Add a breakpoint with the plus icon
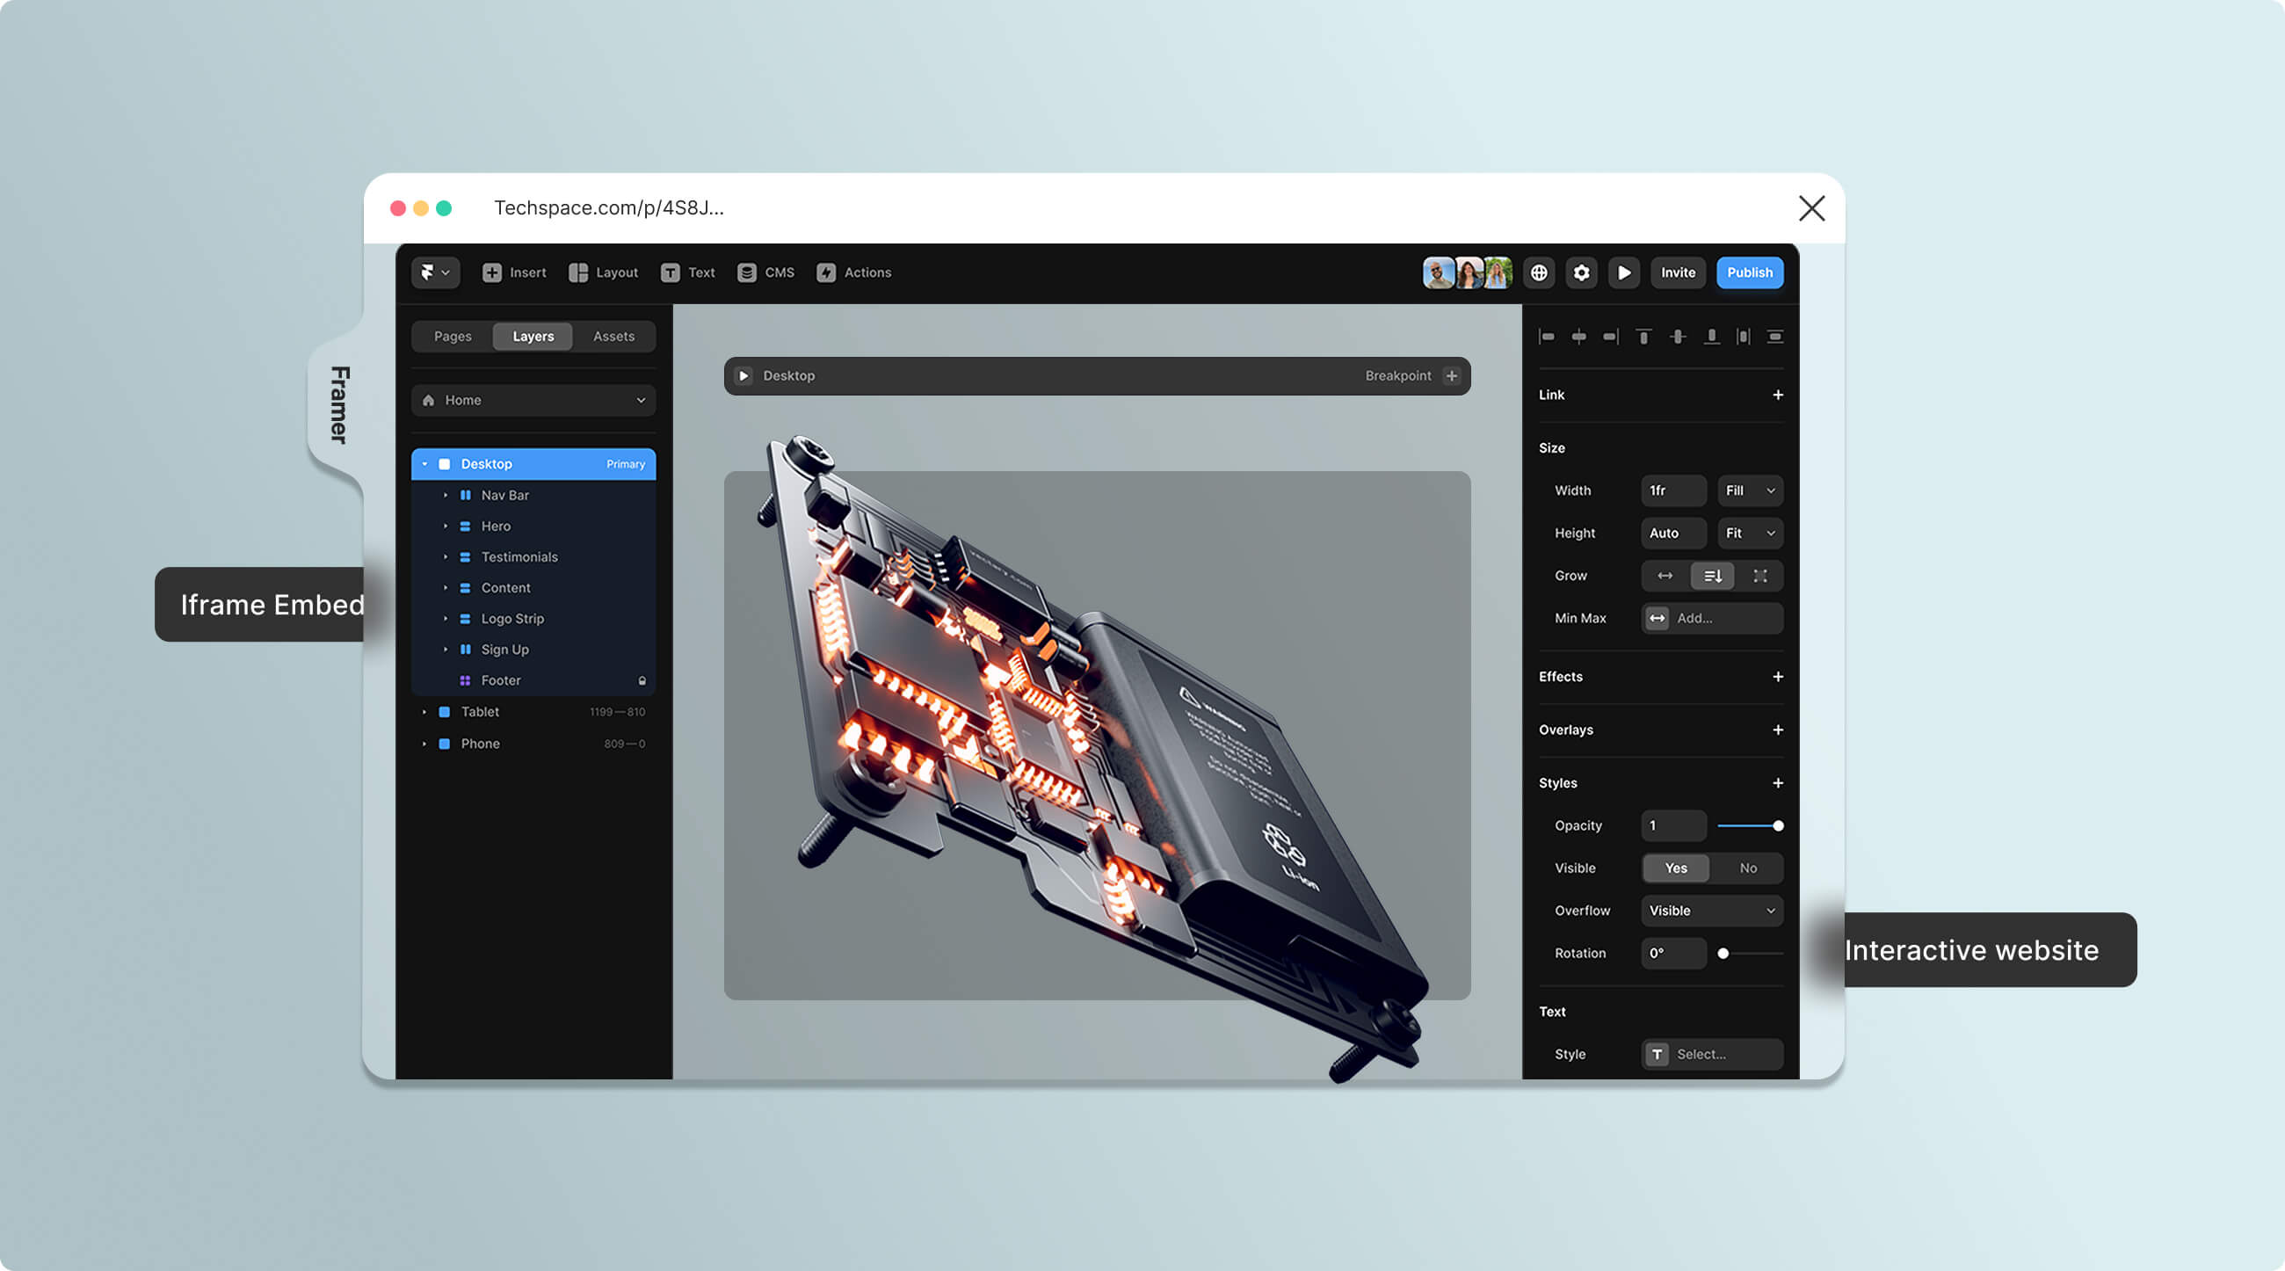 [1451, 375]
